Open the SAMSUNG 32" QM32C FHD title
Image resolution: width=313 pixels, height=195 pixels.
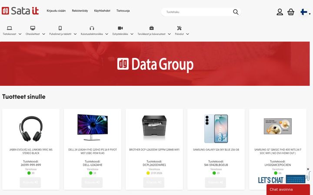tap(278, 151)
